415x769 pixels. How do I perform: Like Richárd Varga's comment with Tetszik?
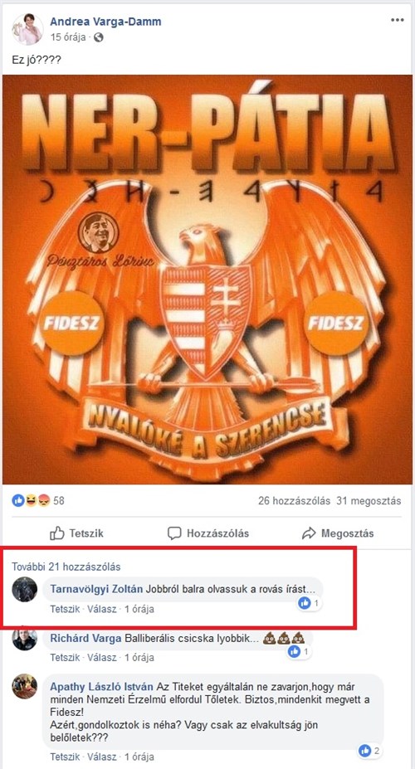pos(65,657)
